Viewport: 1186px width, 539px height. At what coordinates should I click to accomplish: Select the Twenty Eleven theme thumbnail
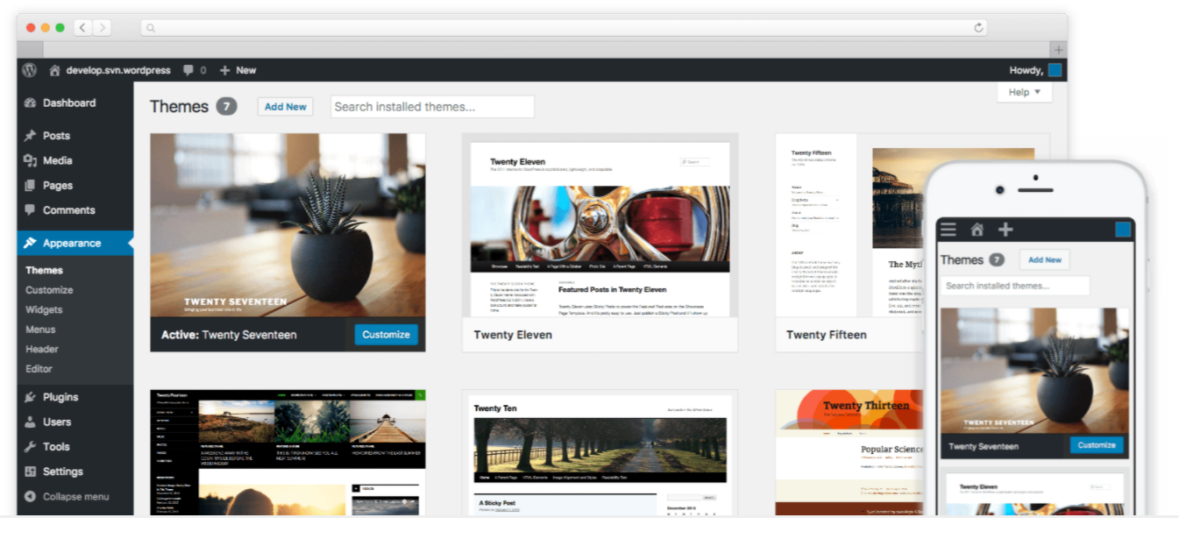pos(600,225)
